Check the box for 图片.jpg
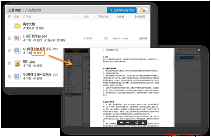 tap(10, 63)
